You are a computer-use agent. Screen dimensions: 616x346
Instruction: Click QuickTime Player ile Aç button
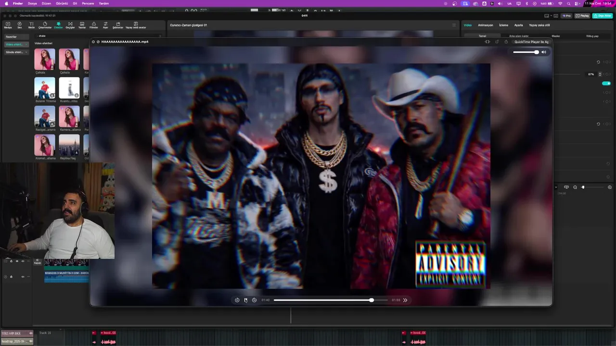[x=531, y=42]
